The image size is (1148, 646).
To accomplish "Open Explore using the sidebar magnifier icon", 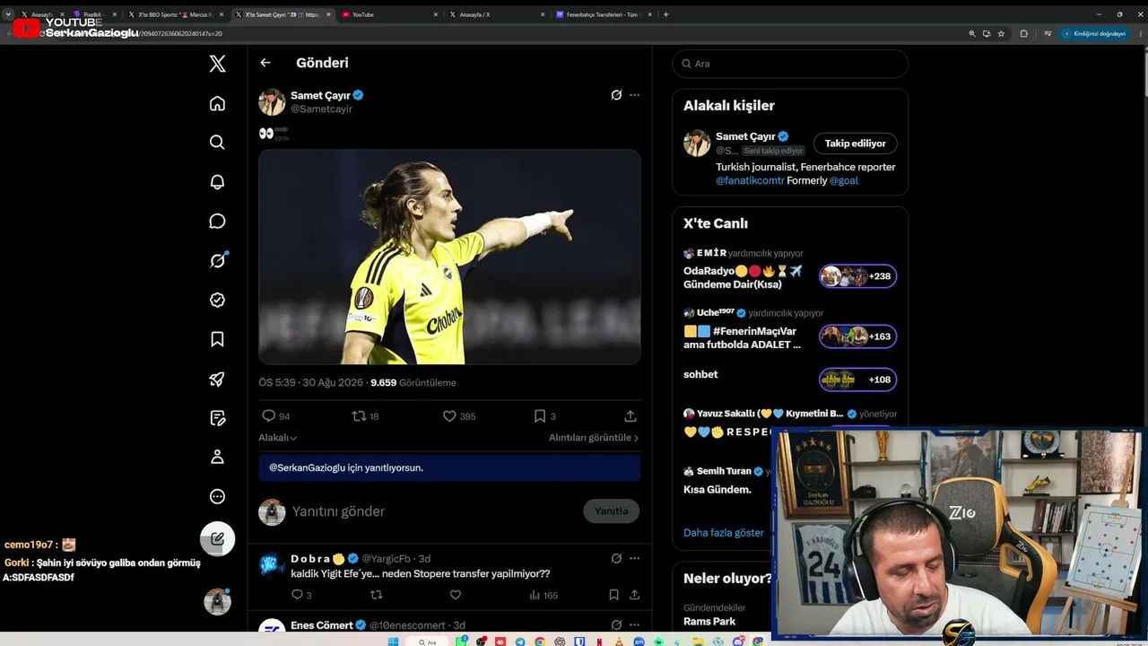I will coord(217,143).
